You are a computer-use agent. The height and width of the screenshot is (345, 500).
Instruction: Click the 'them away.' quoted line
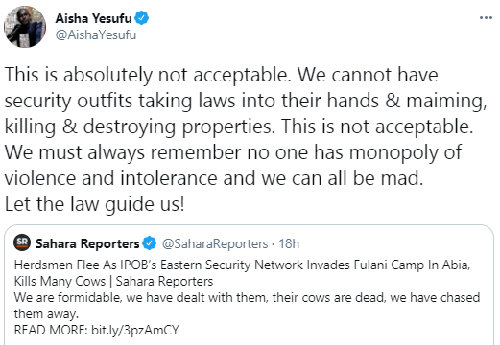pyautogui.click(x=46, y=313)
